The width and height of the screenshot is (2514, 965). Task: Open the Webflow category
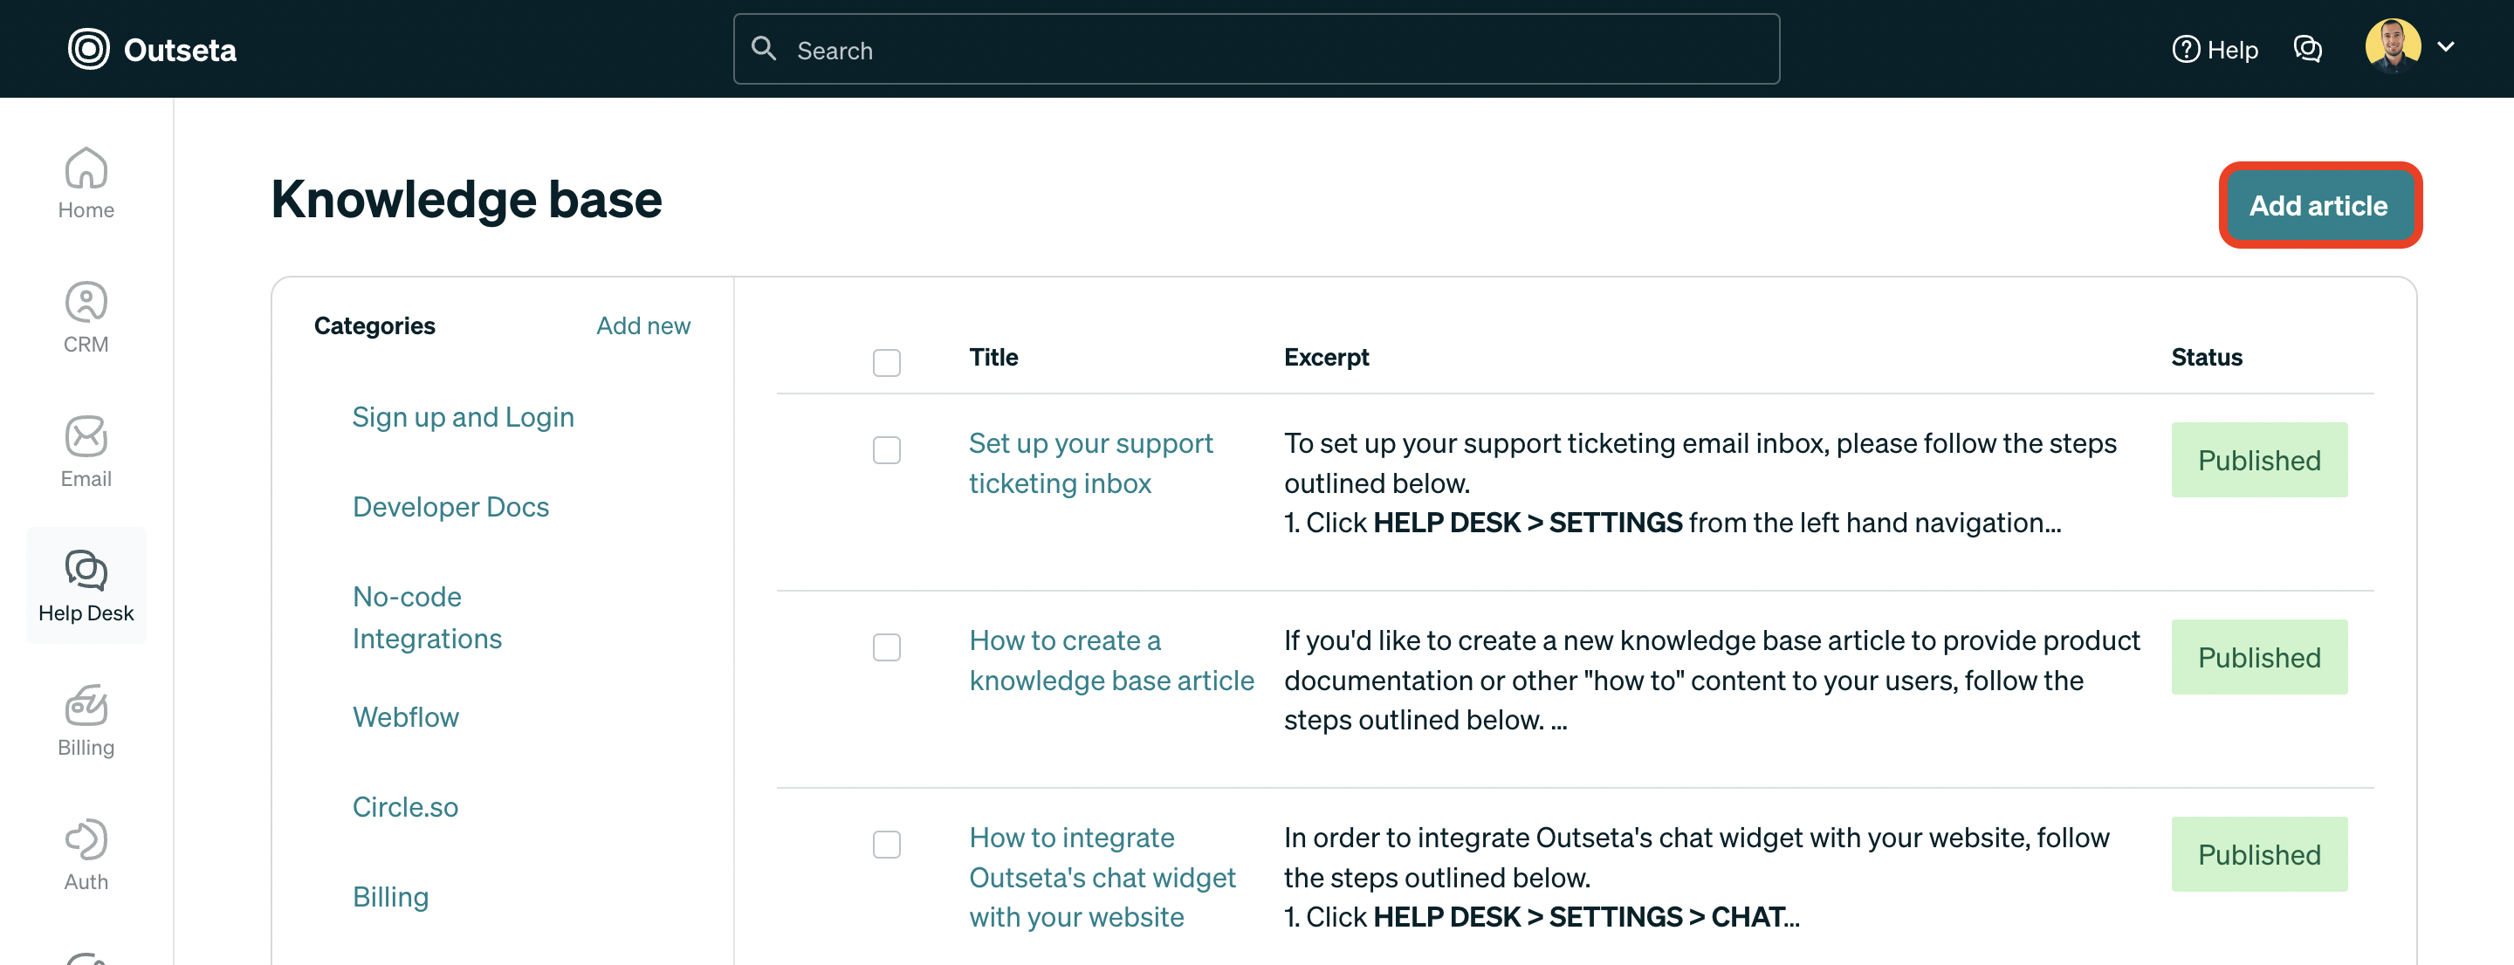pyautogui.click(x=406, y=717)
